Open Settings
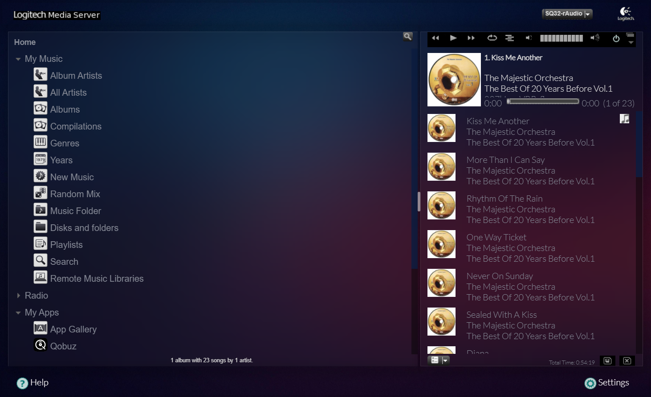Image resolution: width=651 pixels, height=397 pixels. pyautogui.click(x=607, y=383)
